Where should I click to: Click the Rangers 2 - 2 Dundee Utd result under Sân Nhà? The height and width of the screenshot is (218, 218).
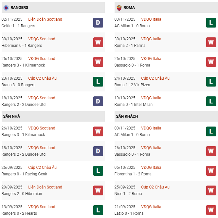click(x=23, y=154)
